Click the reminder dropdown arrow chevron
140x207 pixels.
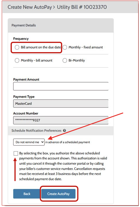point(42,142)
